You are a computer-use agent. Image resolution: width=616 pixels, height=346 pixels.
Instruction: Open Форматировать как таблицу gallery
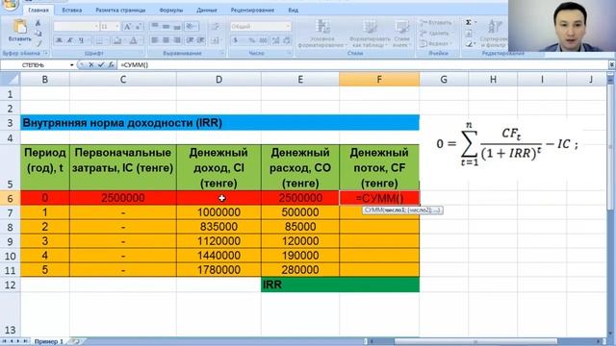370,34
